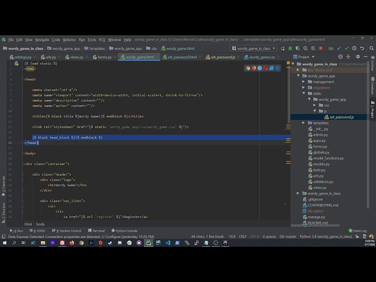Click the Concurrency diagram run icon
Viewport: 376px width, 282px height.
(313, 48)
